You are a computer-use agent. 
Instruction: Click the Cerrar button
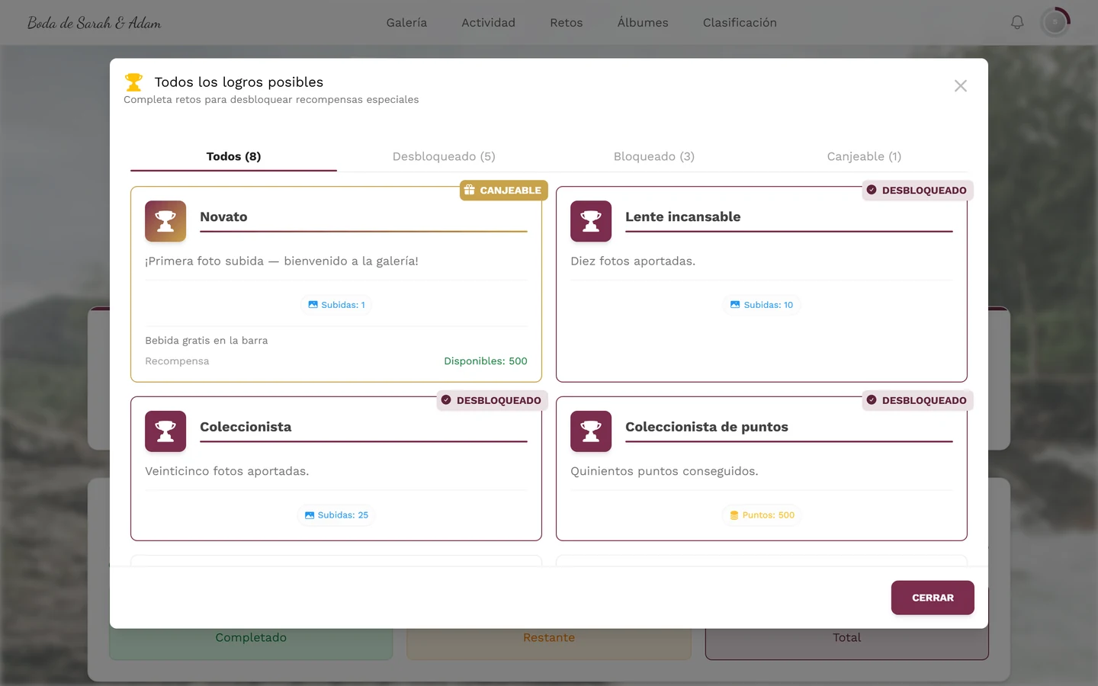pos(933,598)
